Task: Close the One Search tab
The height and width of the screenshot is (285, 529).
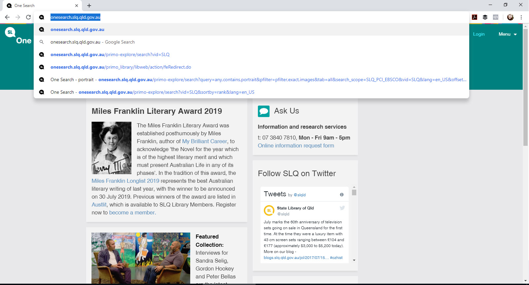Action: pos(76,6)
